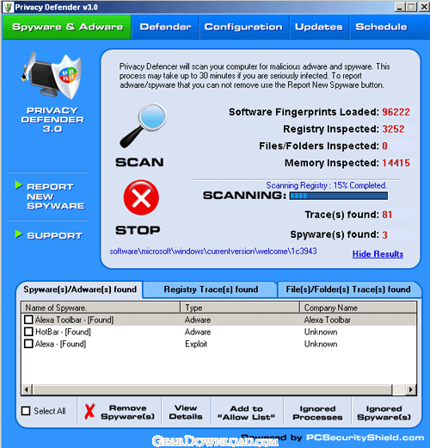Open Ignored Processes
Screen dimensions: 430x448
coord(317,413)
